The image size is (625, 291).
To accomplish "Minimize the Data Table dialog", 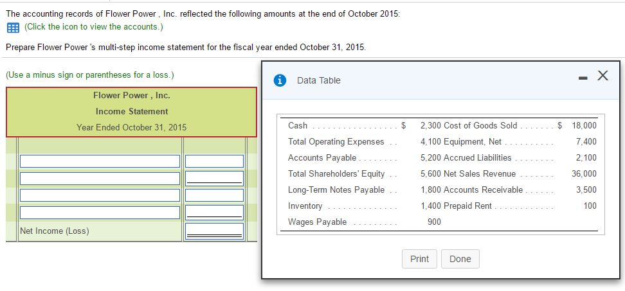I will pyautogui.click(x=583, y=78).
